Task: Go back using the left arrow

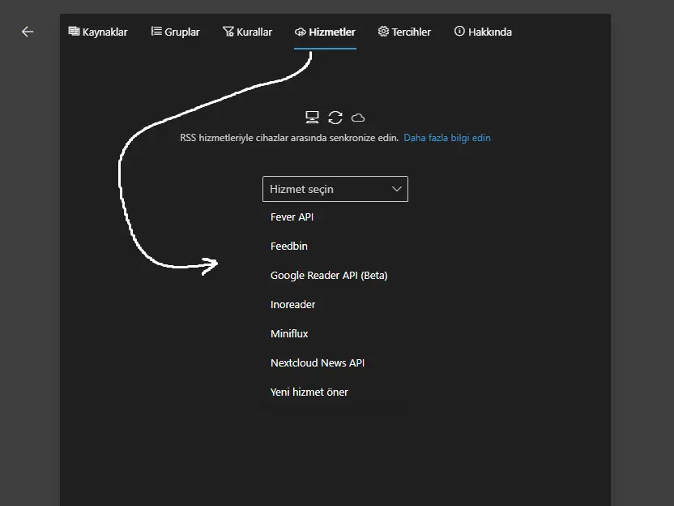Action: coord(28,32)
